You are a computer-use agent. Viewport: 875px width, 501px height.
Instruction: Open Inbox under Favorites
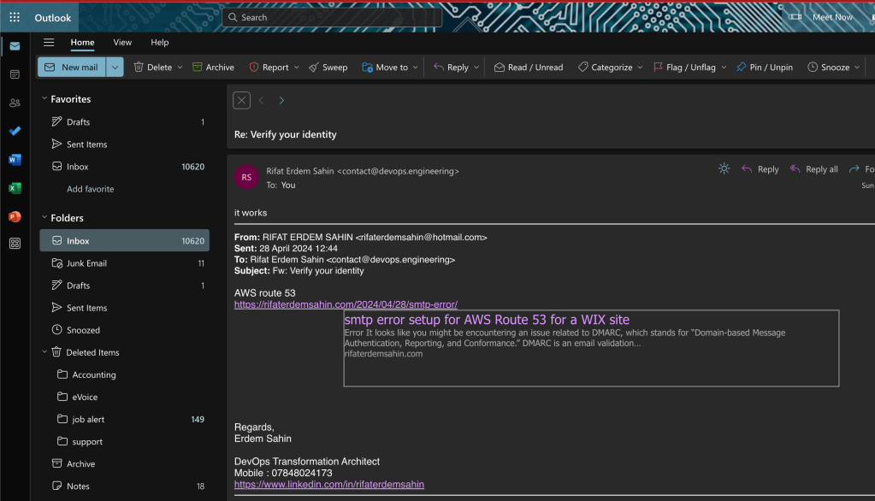tap(124, 166)
